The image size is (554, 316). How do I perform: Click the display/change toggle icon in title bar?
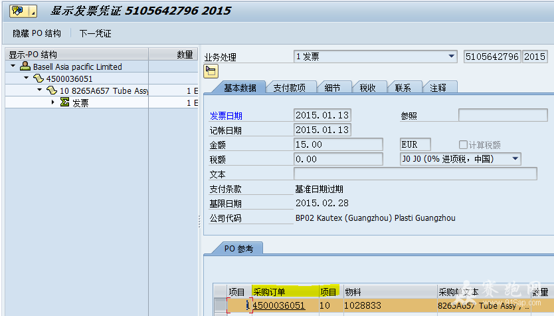[18, 11]
